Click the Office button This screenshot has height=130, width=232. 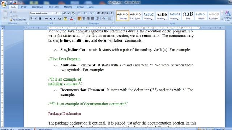click(x=4, y=4)
